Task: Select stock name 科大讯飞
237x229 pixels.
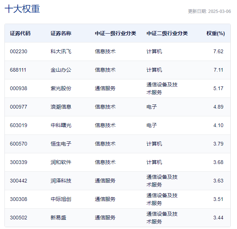Action: 61,51
